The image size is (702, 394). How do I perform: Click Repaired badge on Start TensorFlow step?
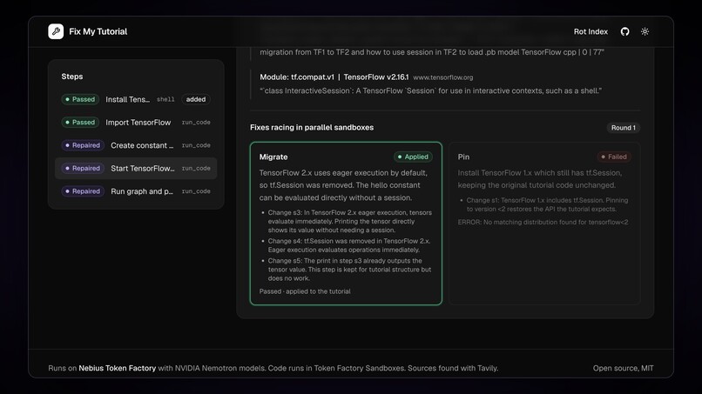(83, 168)
